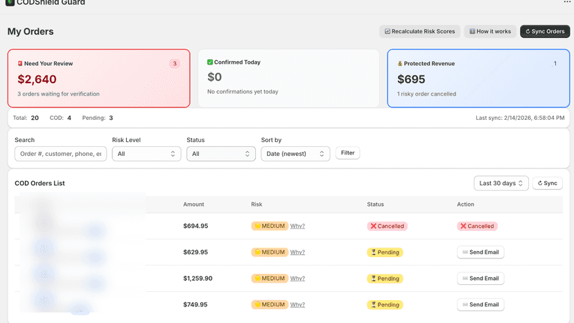Send Email for the $749.95 order
The width and height of the screenshot is (574, 323).
click(480, 305)
